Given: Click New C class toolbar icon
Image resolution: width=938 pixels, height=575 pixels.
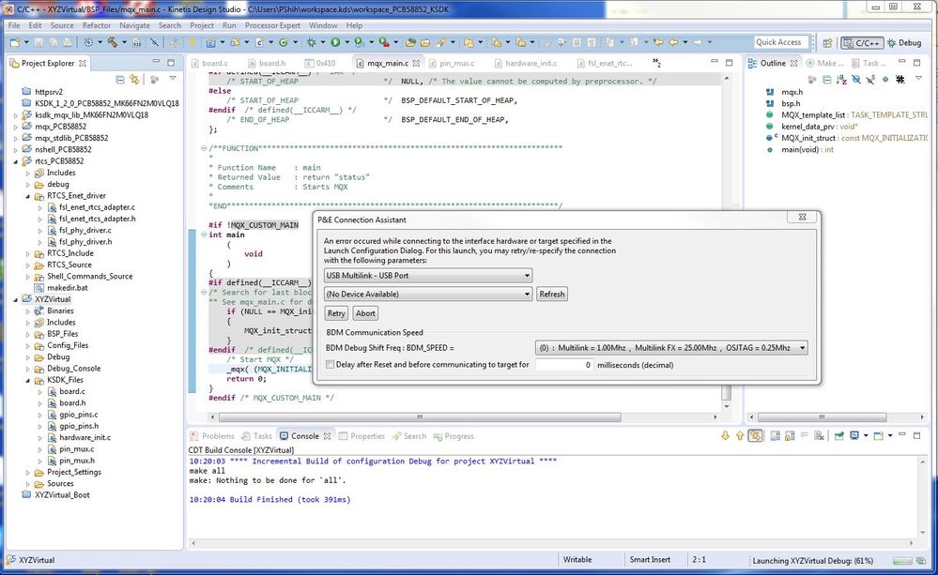Looking at the screenshot, I should [284, 42].
